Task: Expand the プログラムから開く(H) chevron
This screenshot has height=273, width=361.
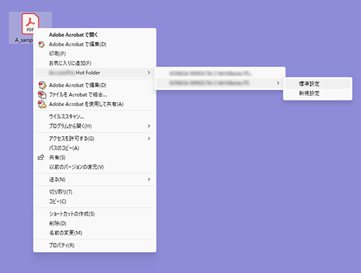Action: pyautogui.click(x=149, y=126)
